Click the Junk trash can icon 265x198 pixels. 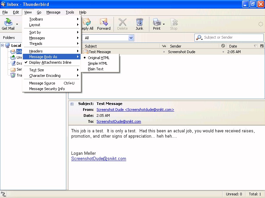pos(139,22)
